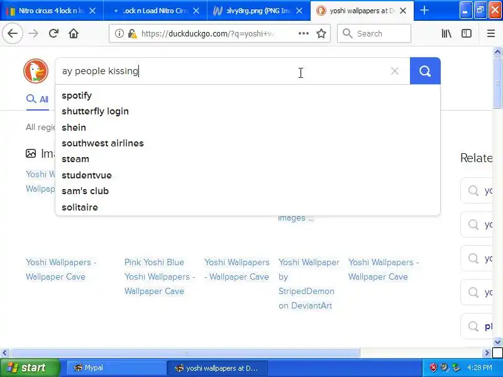Submit search with blue magnifier button
503x377 pixels.
pos(425,71)
